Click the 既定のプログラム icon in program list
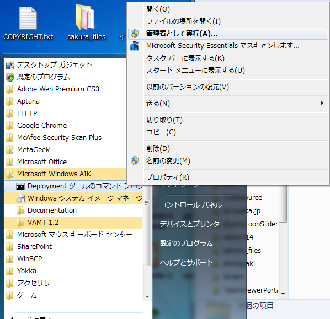Screen dimensions: 330x319 click(x=10, y=77)
